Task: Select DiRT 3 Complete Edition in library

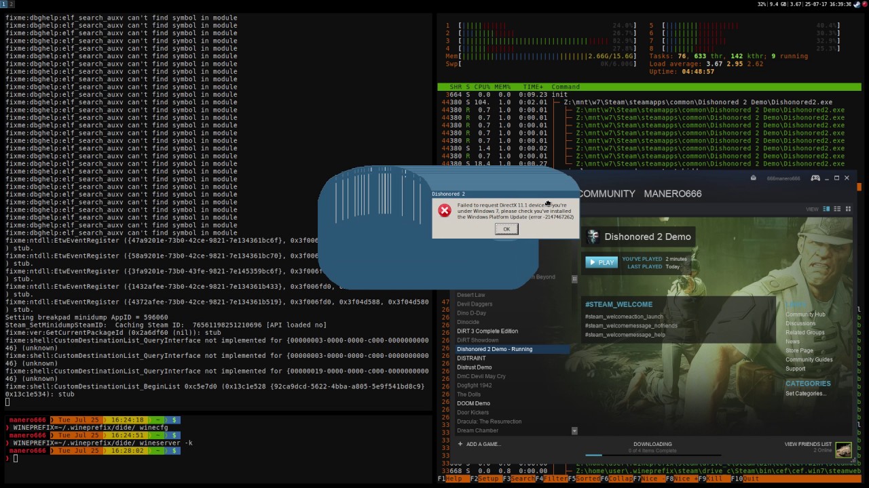Action: coord(487,331)
